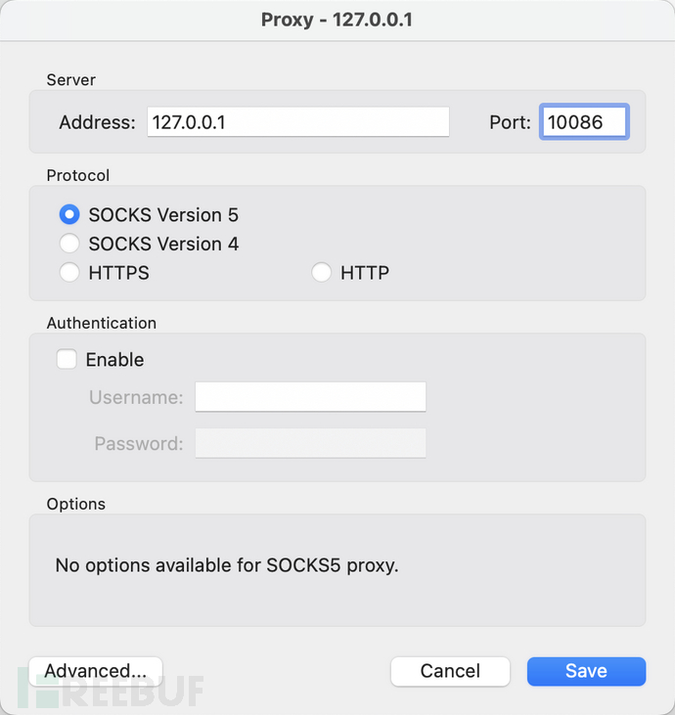Click the "Port:" label
675x715 pixels.
(510, 122)
